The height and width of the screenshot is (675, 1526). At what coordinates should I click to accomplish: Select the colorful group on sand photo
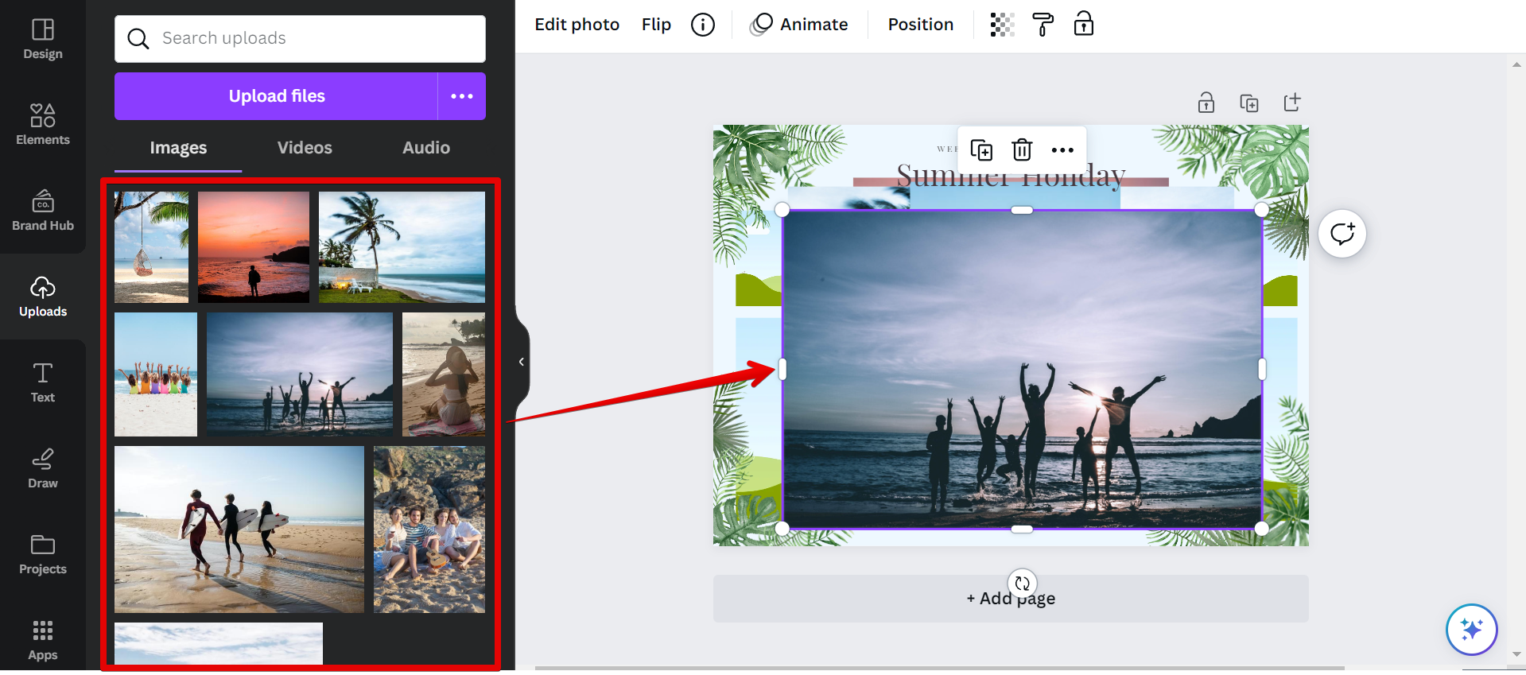click(x=156, y=374)
